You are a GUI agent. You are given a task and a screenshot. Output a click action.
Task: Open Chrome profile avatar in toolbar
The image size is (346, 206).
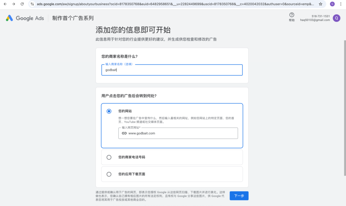point(332,4)
